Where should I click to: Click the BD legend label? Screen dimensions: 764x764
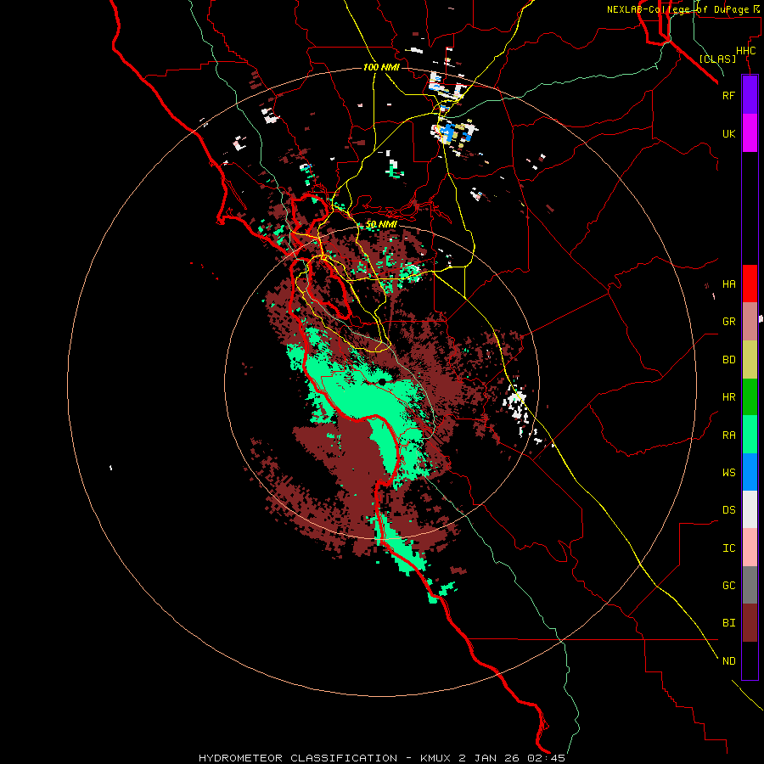point(728,360)
